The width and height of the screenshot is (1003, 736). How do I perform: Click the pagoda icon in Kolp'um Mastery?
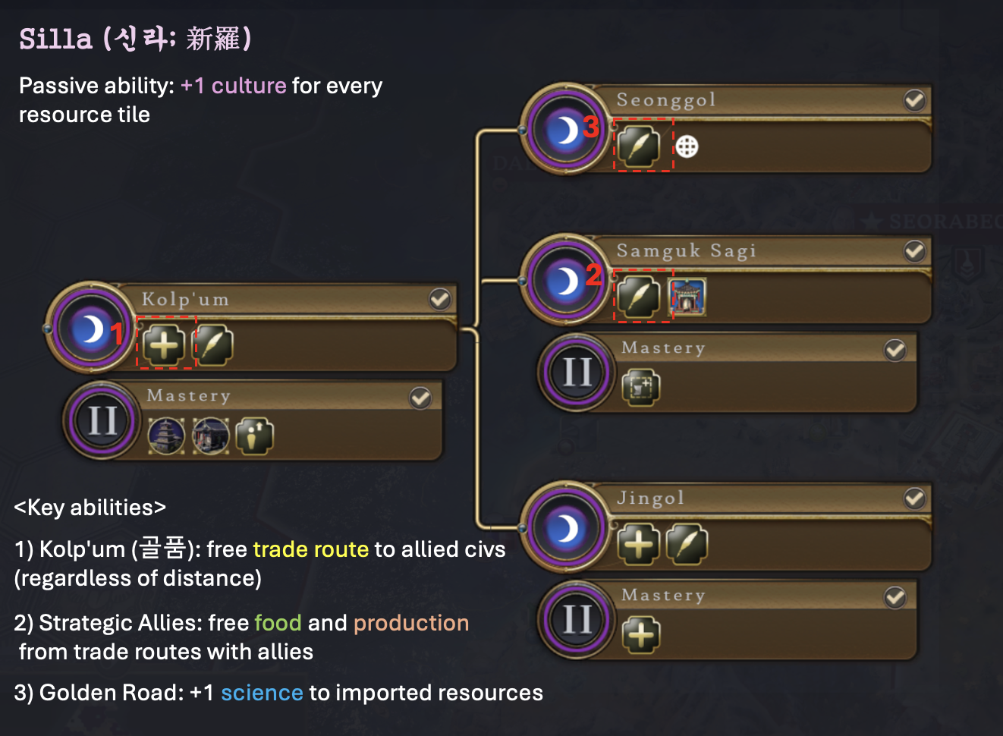pyautogui.click(x=166, y=436)
